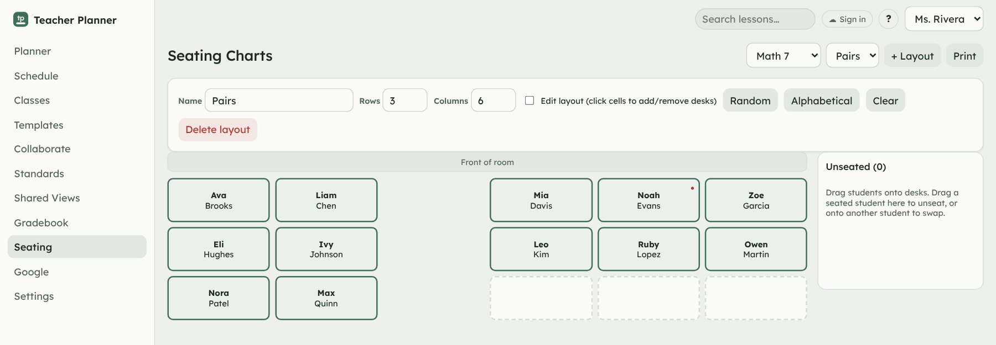The height and width of the screenshot is (345, 996).
Task: Open Settings in the sidebar
Action: coord(77,296)
